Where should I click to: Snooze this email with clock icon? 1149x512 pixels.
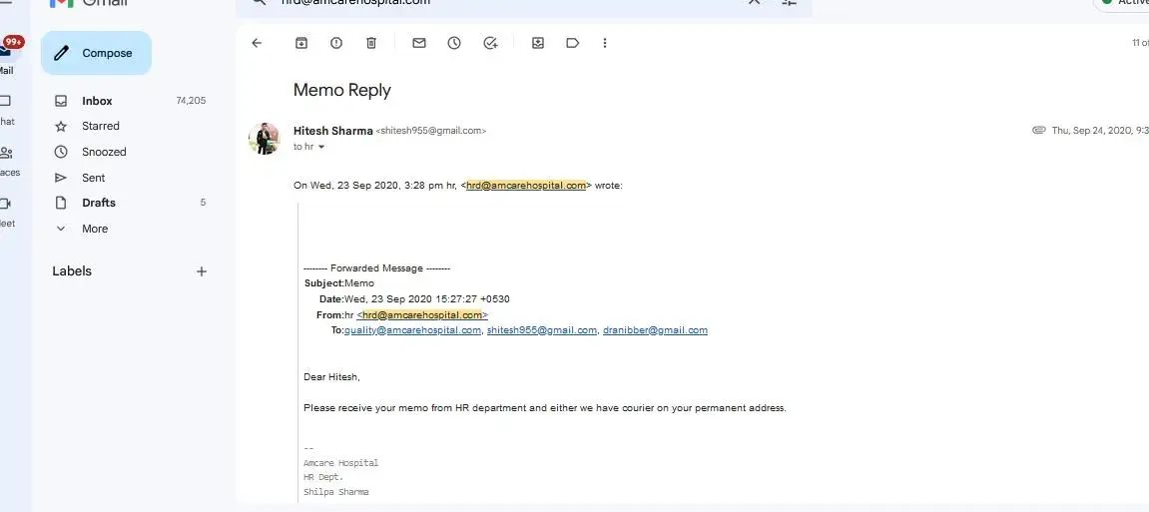pyautogui.click(x=454, y=43)
